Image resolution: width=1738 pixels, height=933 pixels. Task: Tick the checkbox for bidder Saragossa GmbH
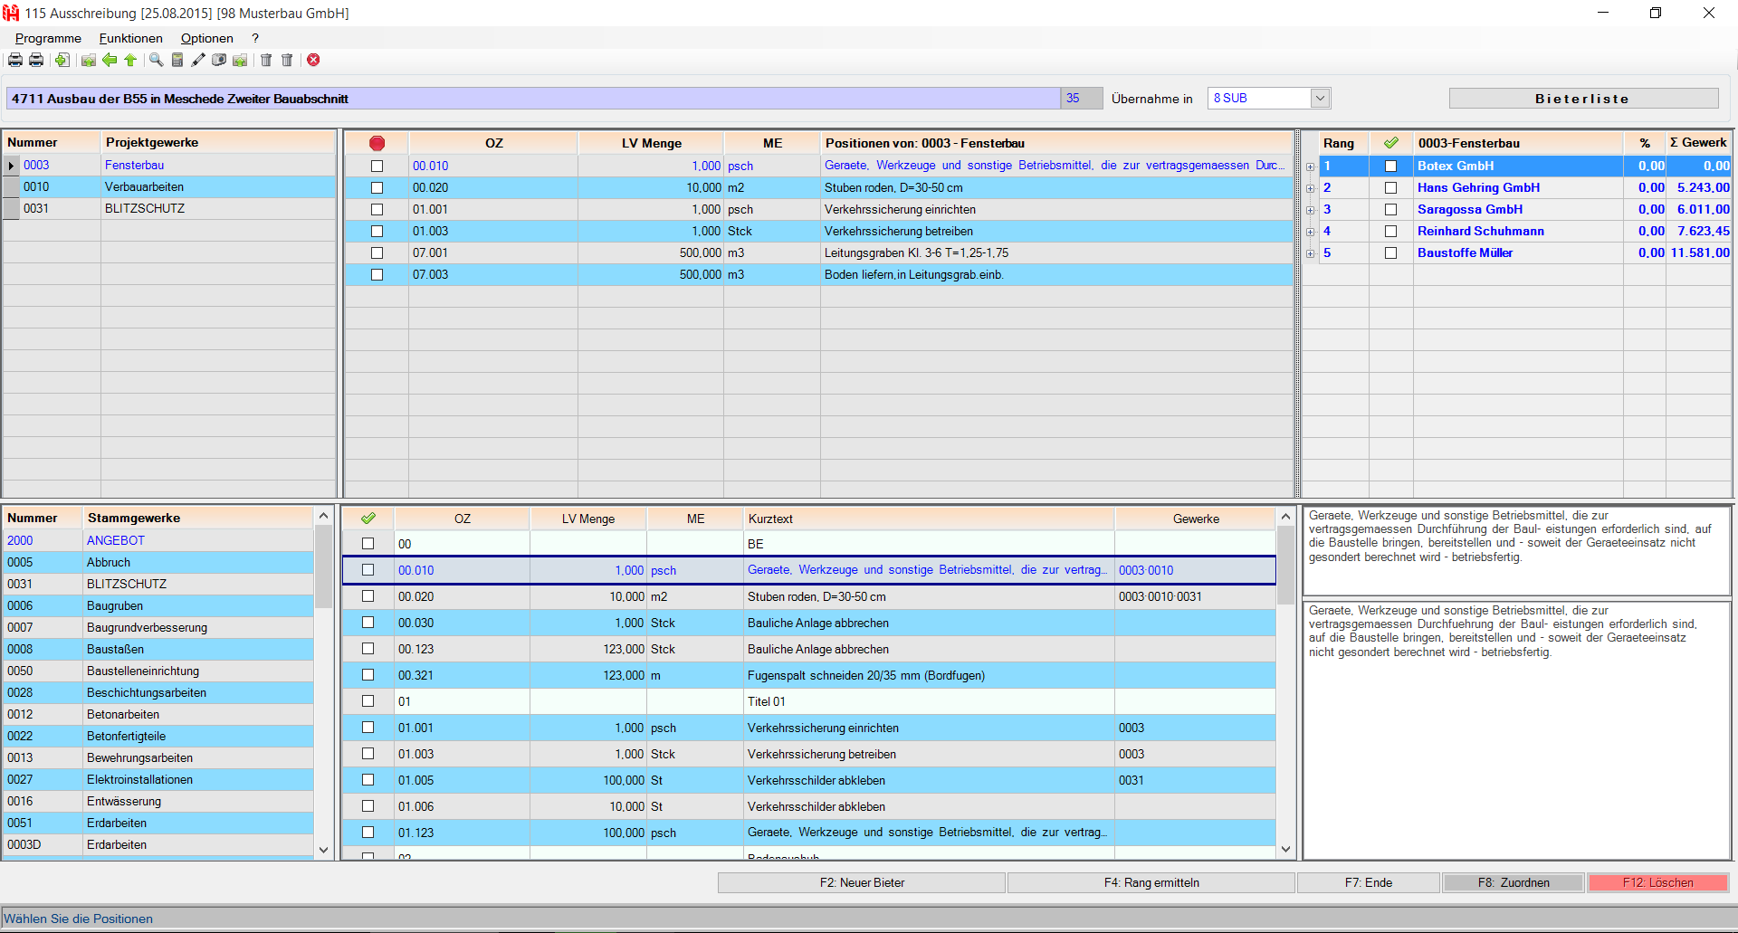(x=1390, y=210)
